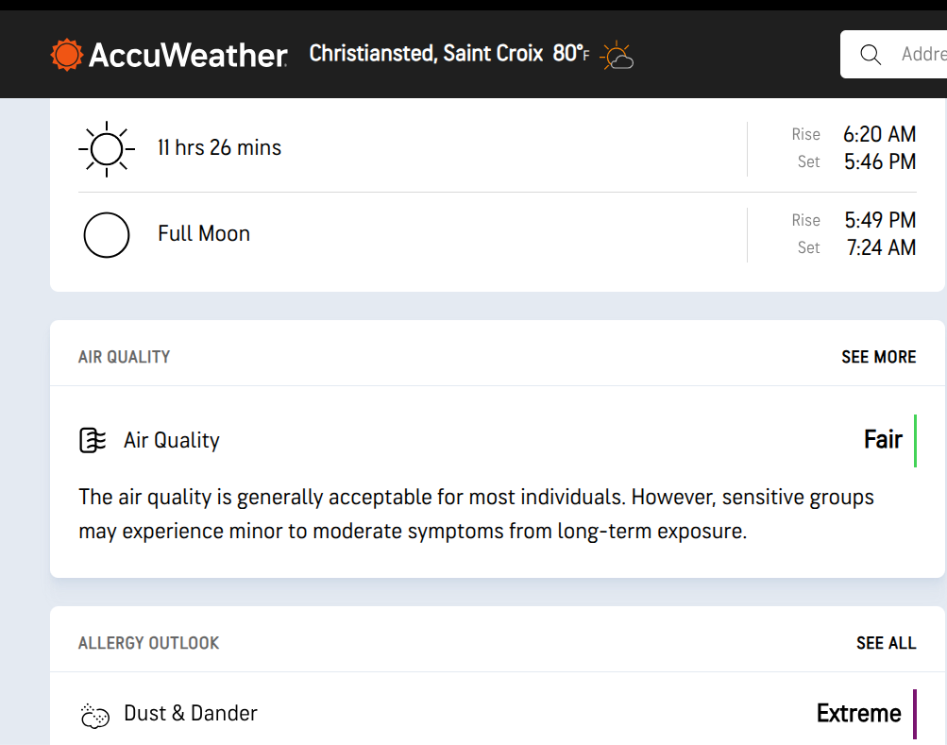Click the sun icon beside daylight duration
Viewport: 947px width, 745px height.
pyautogui.click(x=106, y=148)
